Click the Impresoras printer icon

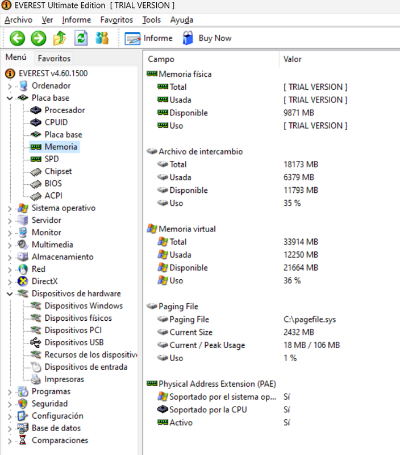[36, 379]
